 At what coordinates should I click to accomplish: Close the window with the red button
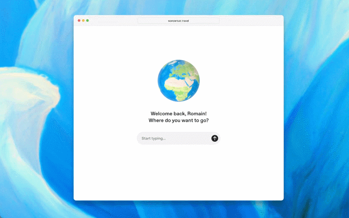click(x=79, y=20)
